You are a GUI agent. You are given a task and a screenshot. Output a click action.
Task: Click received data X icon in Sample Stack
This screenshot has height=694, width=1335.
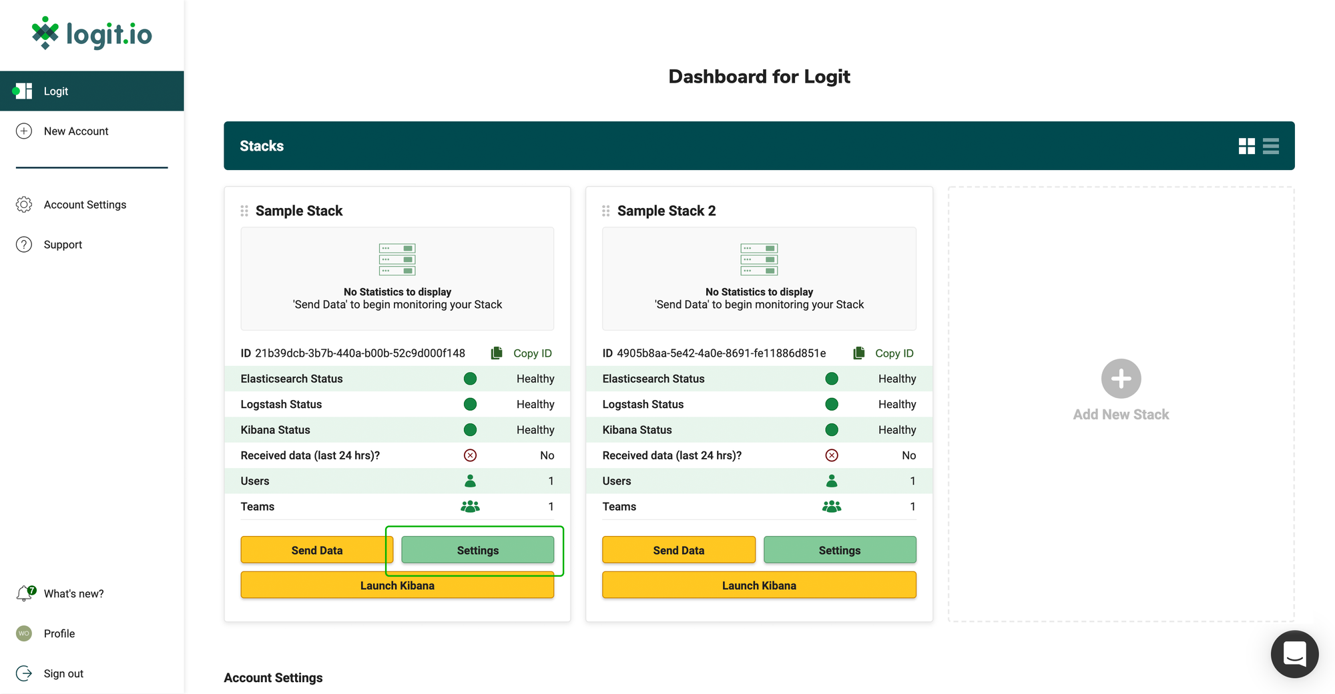pos(470,455)
